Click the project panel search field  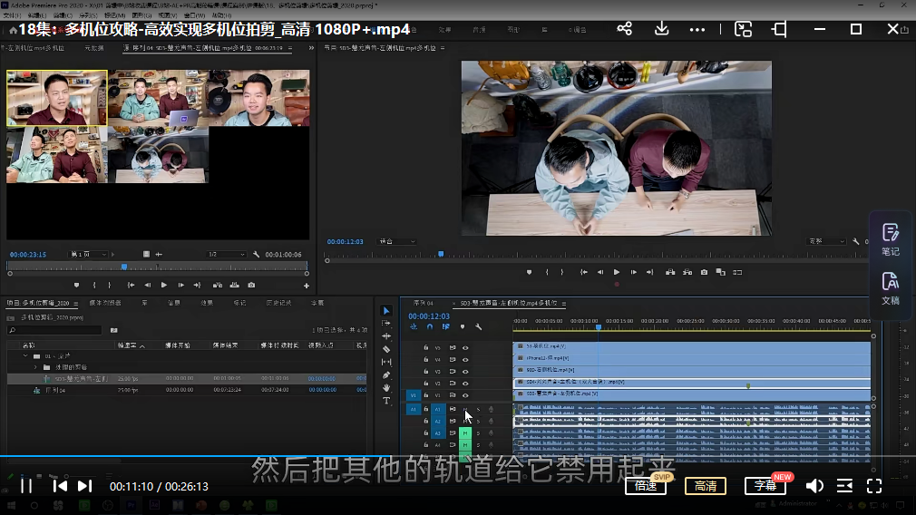(56, 330)
